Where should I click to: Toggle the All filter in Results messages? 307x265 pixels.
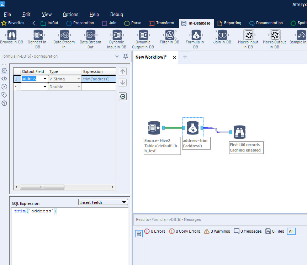291,231
